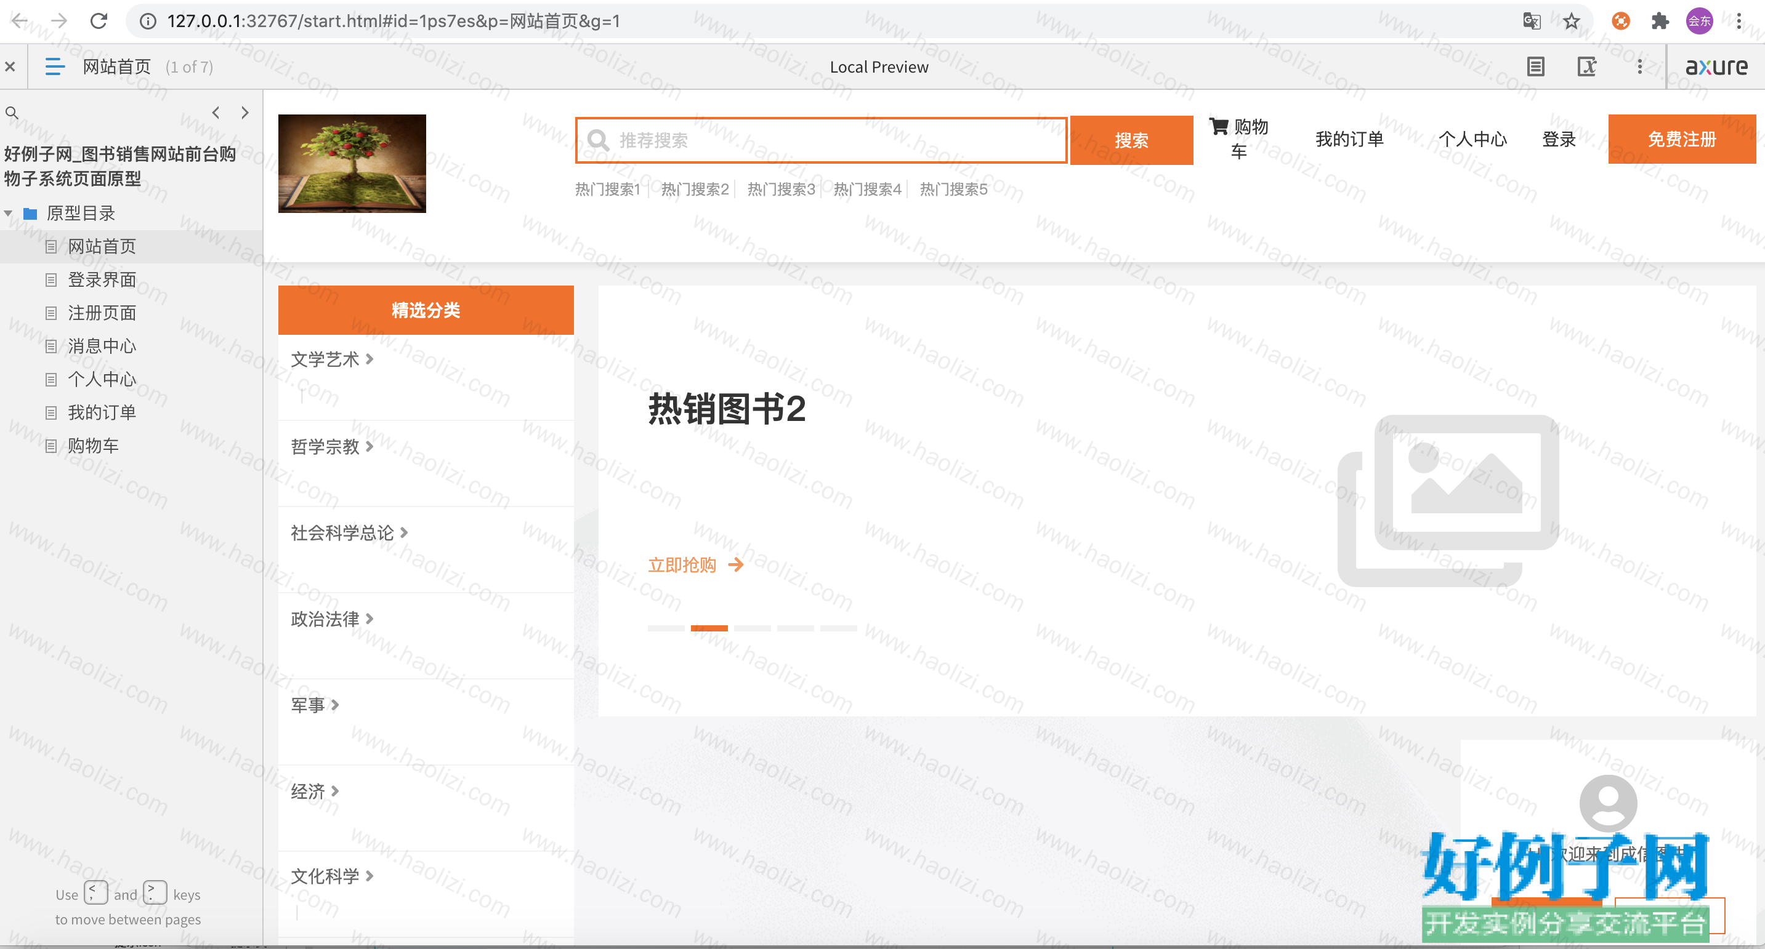Open the 登录界面 page
This screenshot has width=1765, height=949.
point(102,280)
